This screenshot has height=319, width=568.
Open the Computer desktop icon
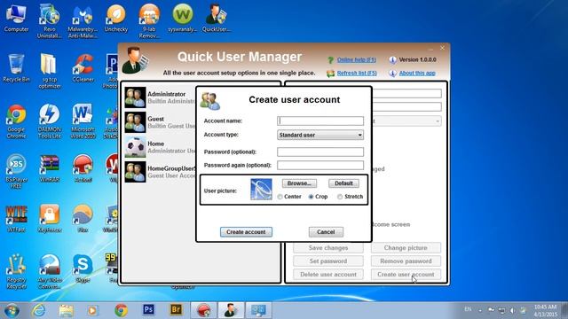(x=16, y=18)
